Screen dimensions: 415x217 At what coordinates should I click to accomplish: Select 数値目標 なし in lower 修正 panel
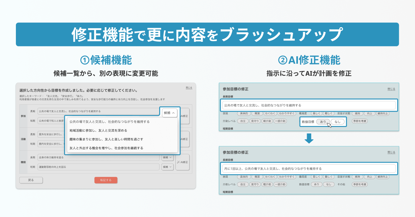328,184
